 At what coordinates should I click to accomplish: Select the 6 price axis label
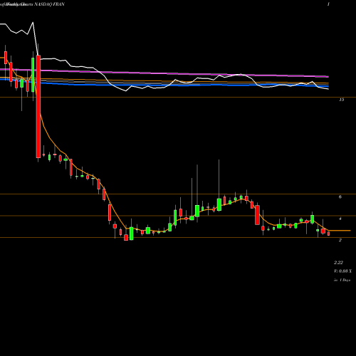(x=340, y=197)
